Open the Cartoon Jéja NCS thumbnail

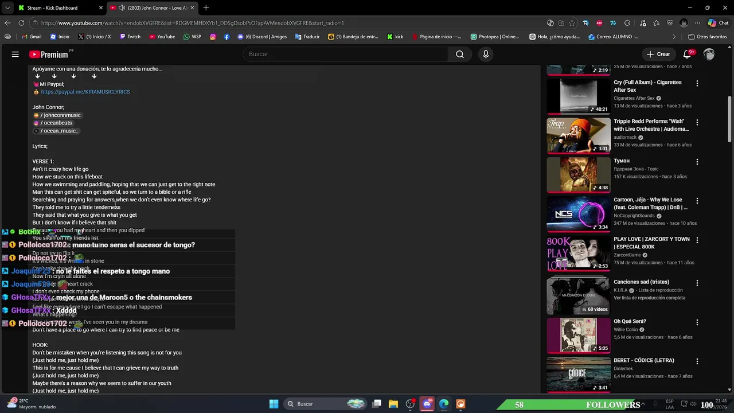point(579,214)
